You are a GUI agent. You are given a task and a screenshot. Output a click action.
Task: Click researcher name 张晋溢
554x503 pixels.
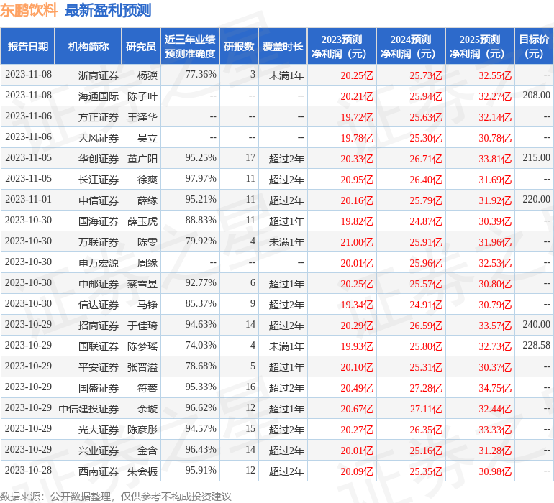tap(142, 367)
